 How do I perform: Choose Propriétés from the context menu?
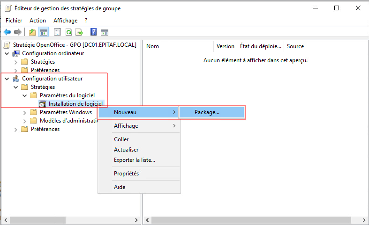126,174
